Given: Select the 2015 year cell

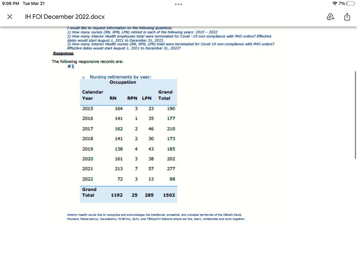Looking at the screenshot, I should (x=88, y=108).
